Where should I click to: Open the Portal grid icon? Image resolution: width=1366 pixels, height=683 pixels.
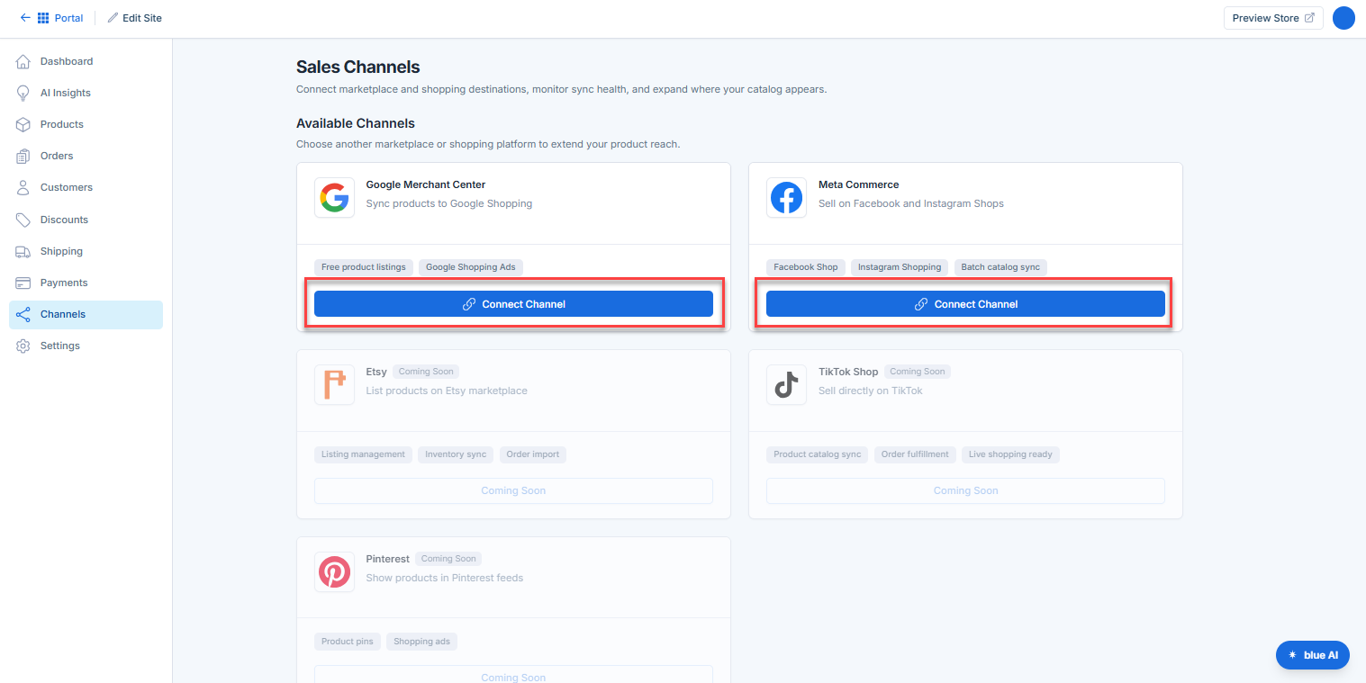pos(43,18)
